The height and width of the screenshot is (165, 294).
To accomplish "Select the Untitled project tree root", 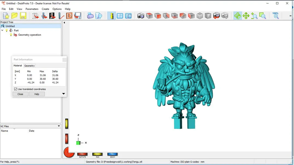I will [x=31, y=26].
